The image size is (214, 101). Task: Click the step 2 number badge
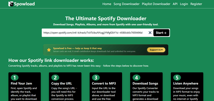coord(55,78)
